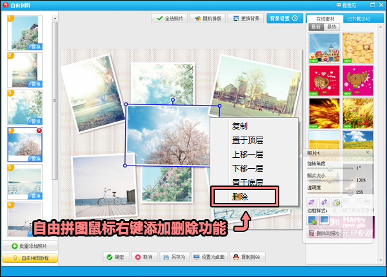Screen dimensions: 387x277
Task: Click the rotation handle above selected photo
Action: coord(173,100)
